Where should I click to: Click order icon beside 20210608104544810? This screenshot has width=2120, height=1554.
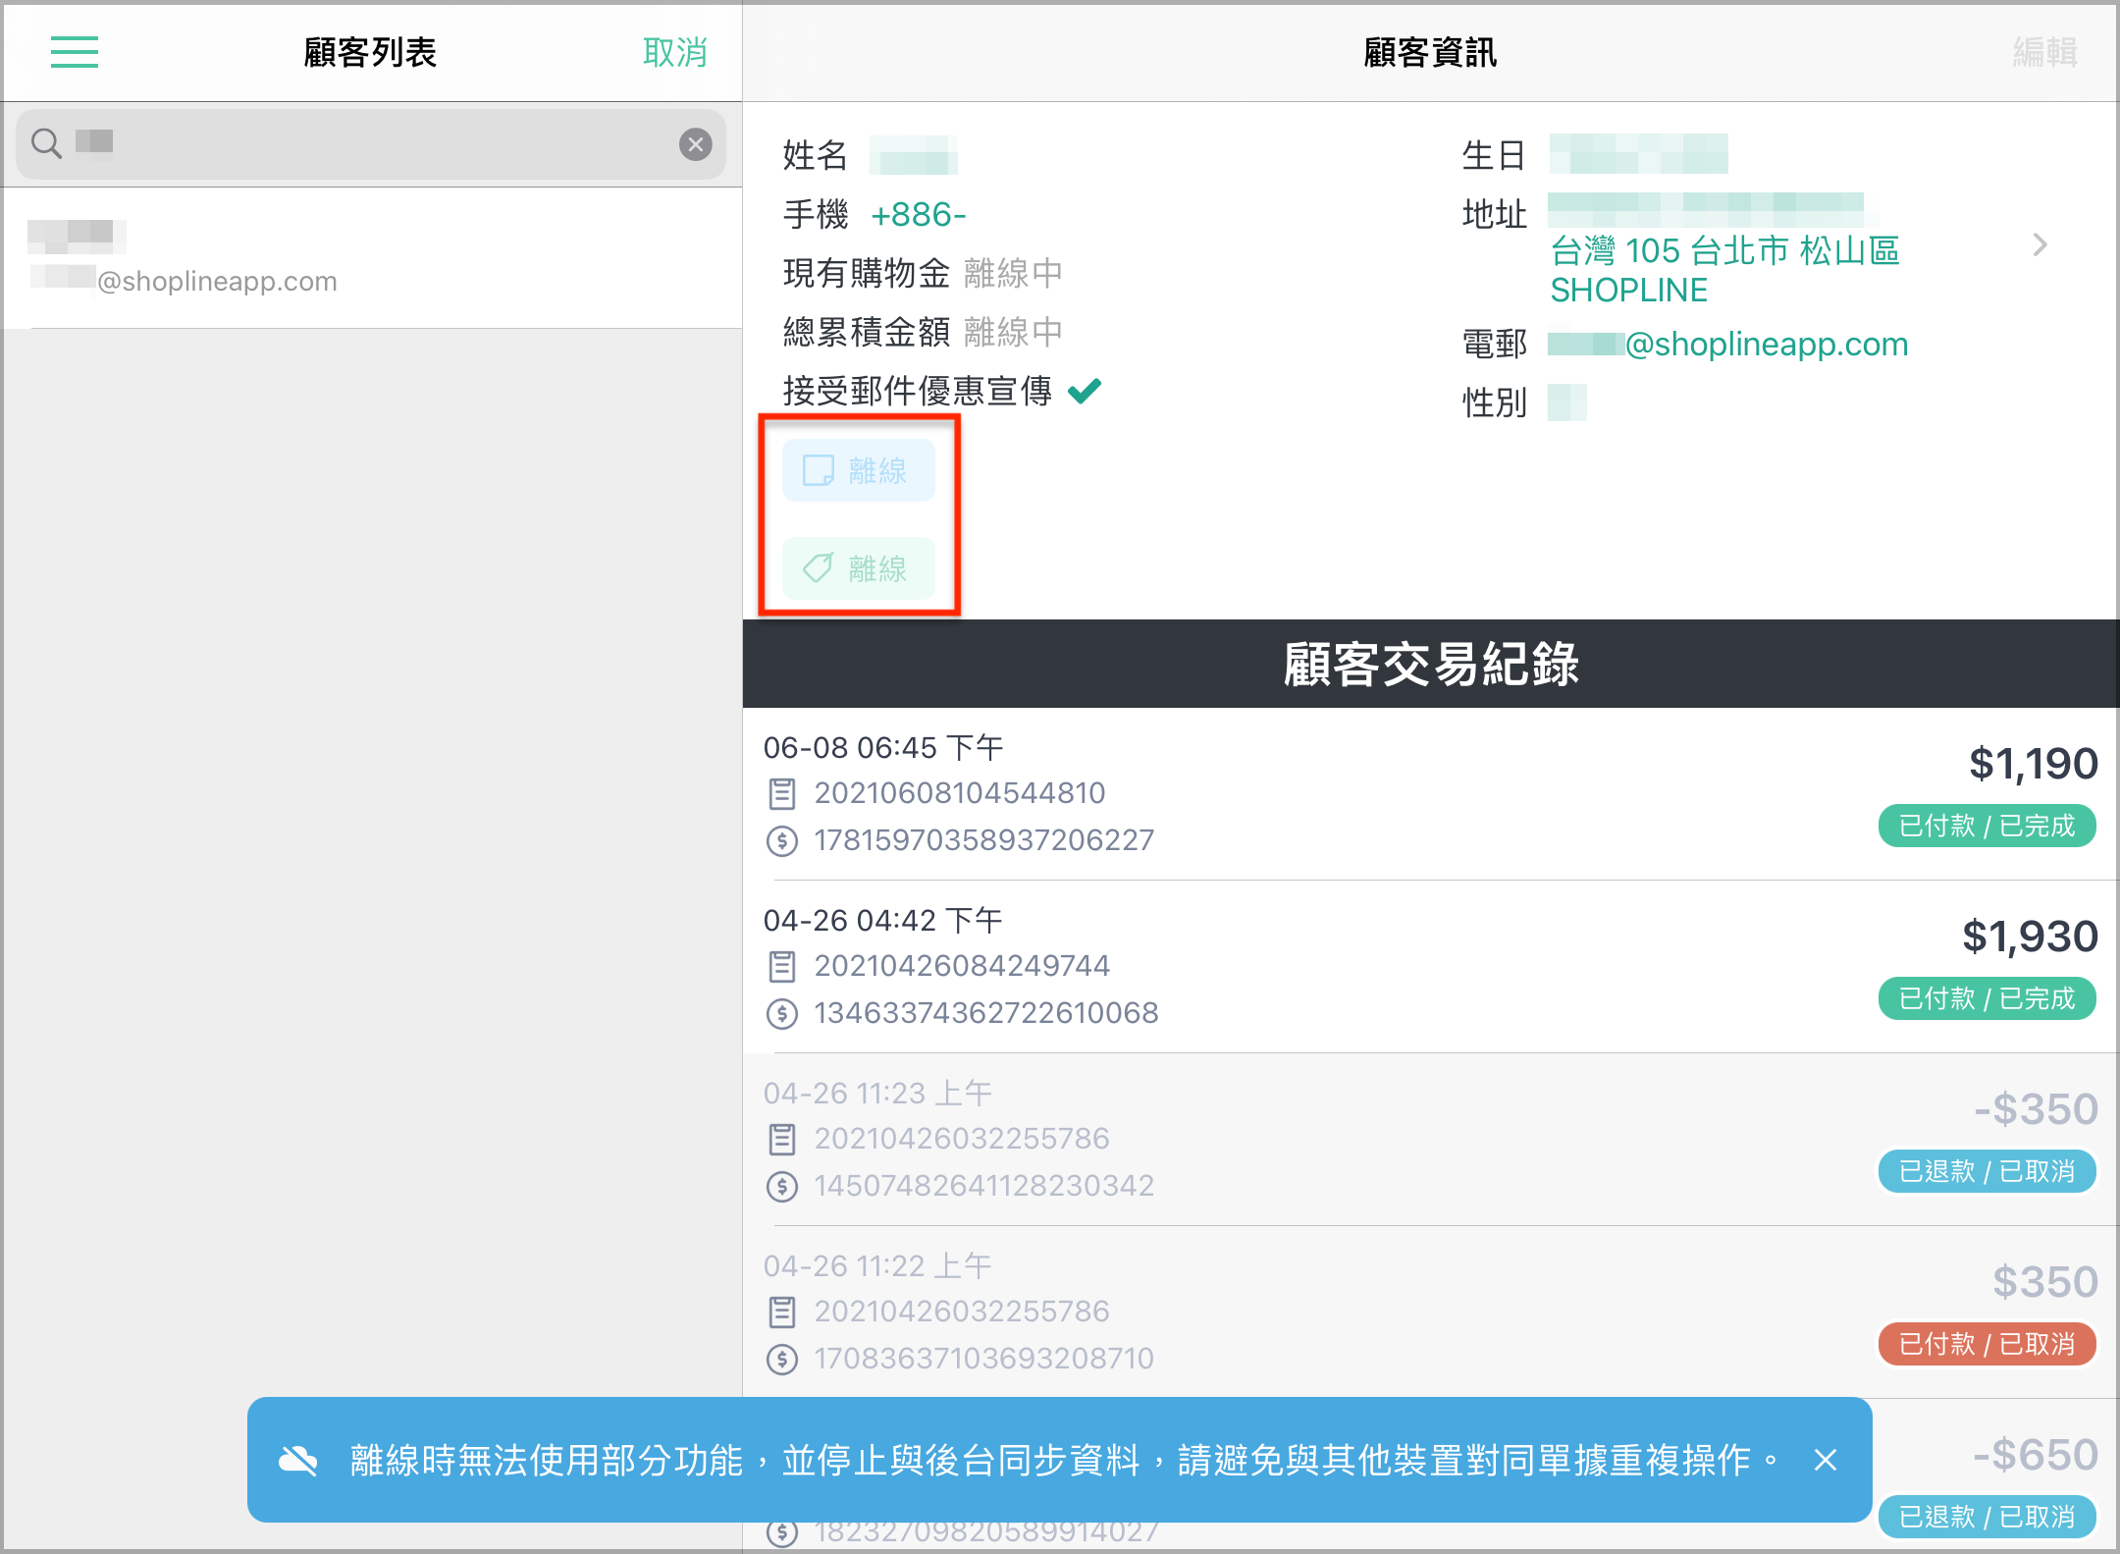coord(782,793)
